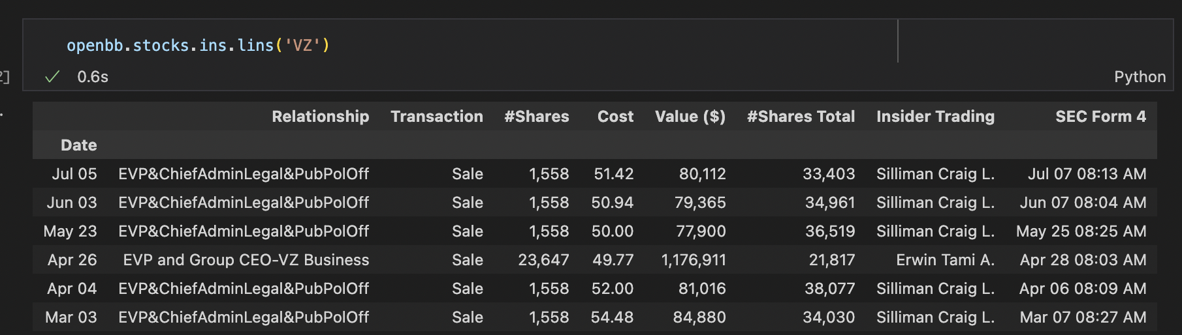Click the 1,176,911 value cell

point(694,260)
